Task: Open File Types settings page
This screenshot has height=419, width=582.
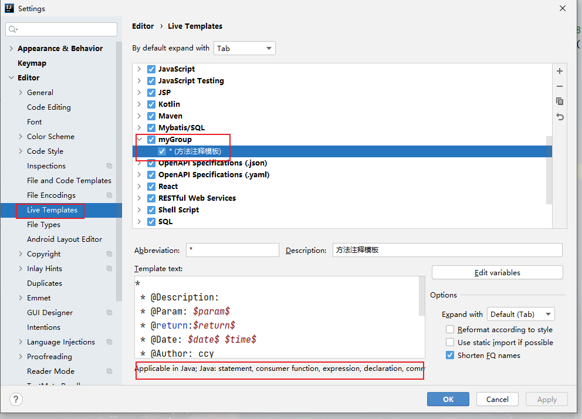Action: (43, 225)
